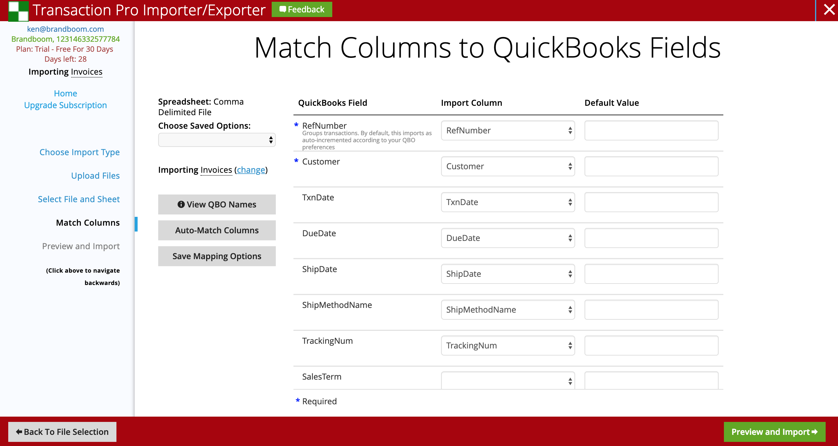Screen dimensions: 838x446
Task: Click the change link beside Importing Invoices
Action: click(251, 170)
